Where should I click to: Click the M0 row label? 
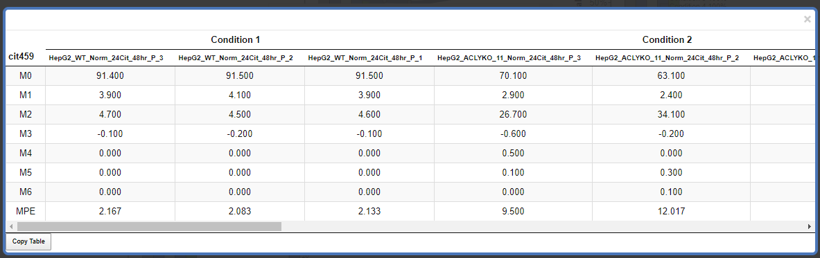[x=26, y=75]
